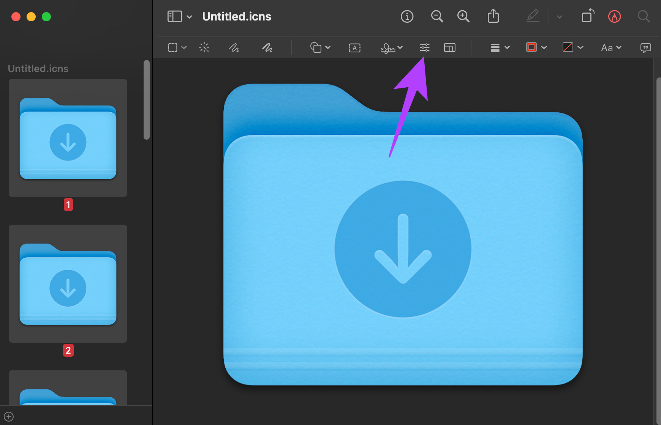Click the main view vertical scrollbar
This screenshot has width=661, height=425.
pyautogui.click(x=659, y=250)
